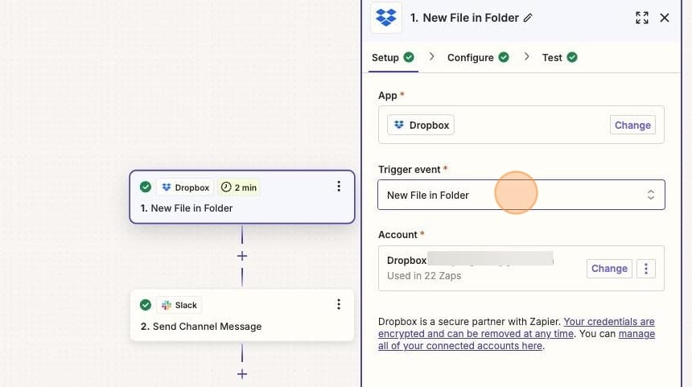Viewport: 692px width, 387px height.
Task: Expand the panel to full screen
Action: coord(641,18)
